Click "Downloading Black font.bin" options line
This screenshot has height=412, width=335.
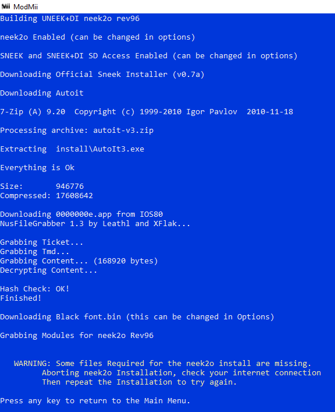click(x=137, y=317)
